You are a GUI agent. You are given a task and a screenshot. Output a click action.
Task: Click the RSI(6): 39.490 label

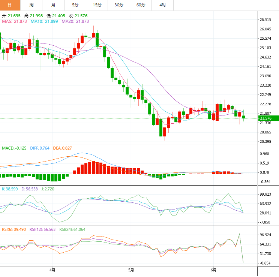point(14,229)
